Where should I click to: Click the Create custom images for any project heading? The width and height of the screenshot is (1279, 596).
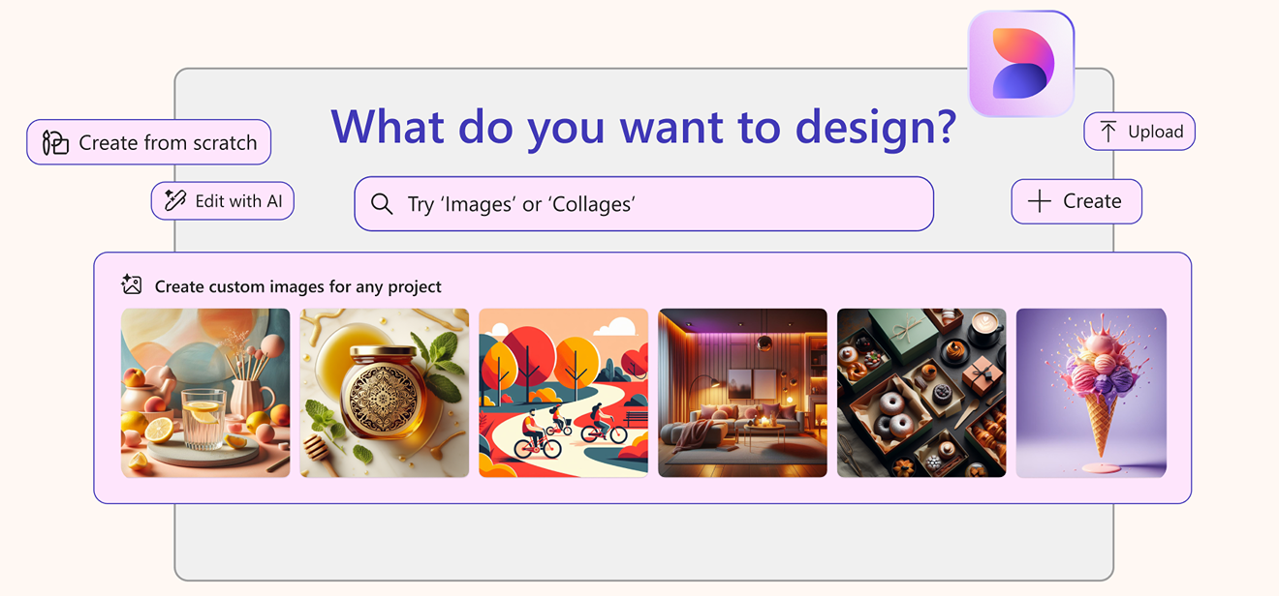(298, 286)
